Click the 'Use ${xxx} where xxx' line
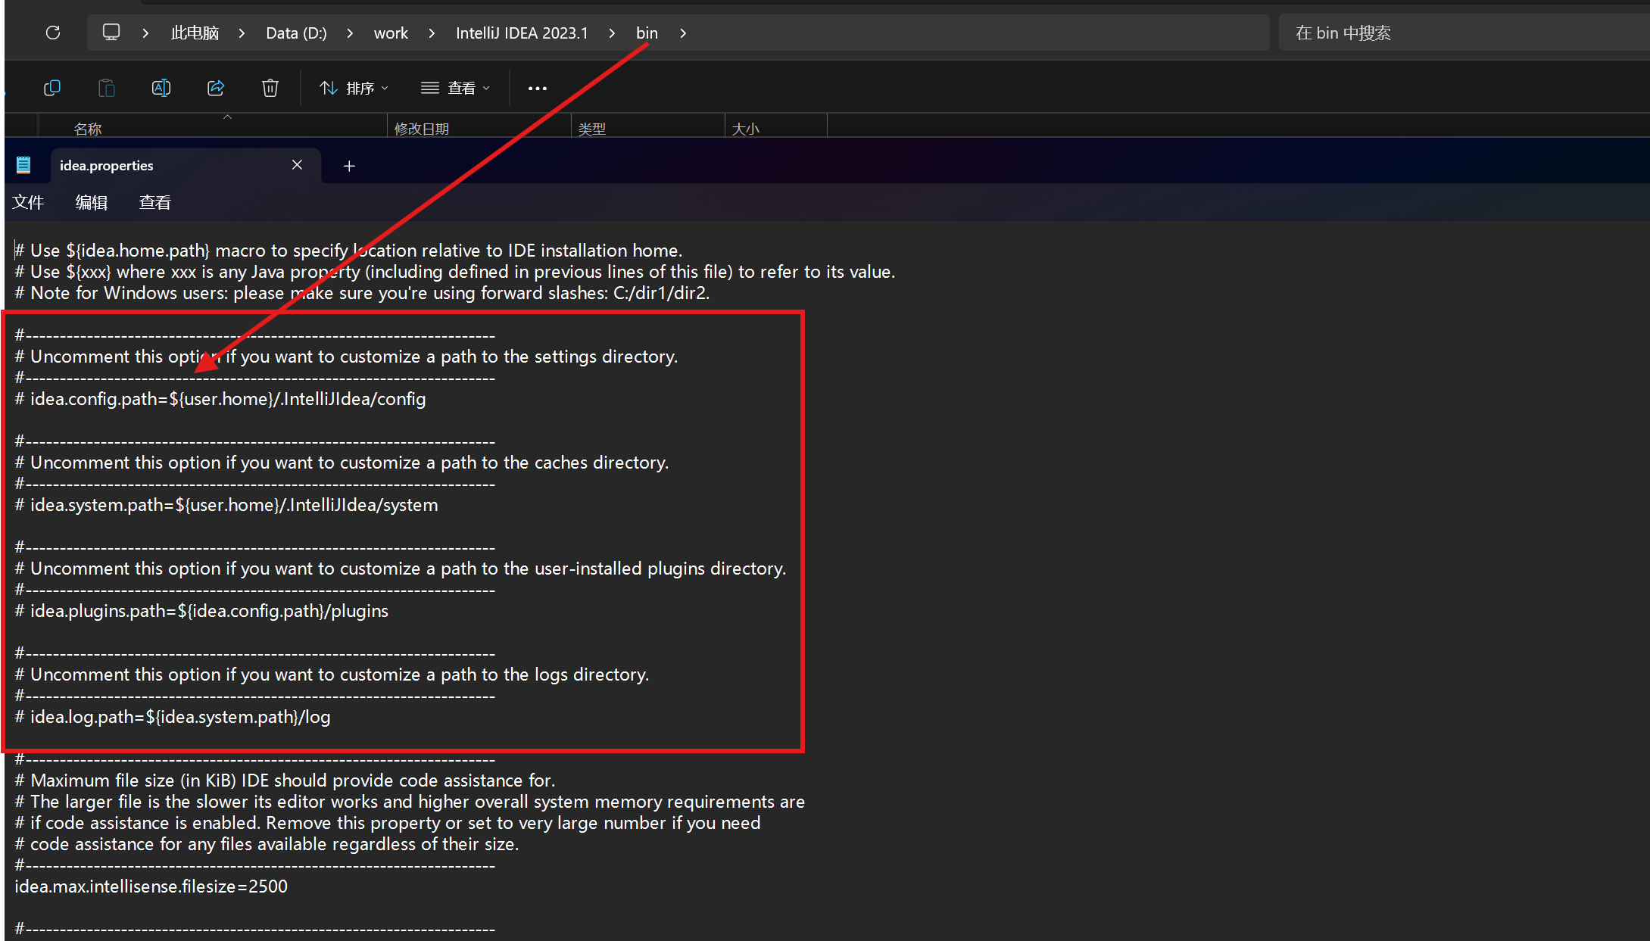The image size is (1650, 941). pyautogui.click(x=455, y=272)
